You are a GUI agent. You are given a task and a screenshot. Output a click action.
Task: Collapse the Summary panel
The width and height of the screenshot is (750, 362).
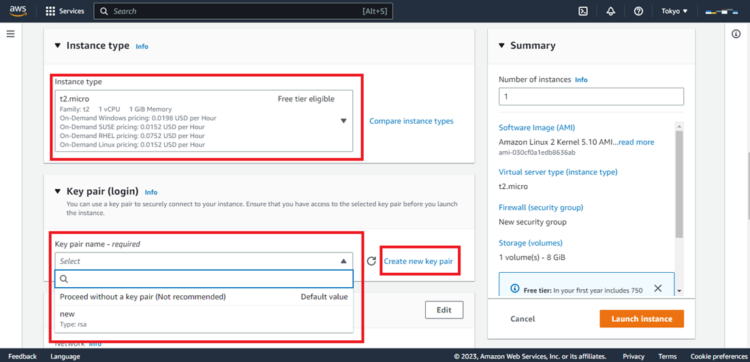[x=502, y=46]
